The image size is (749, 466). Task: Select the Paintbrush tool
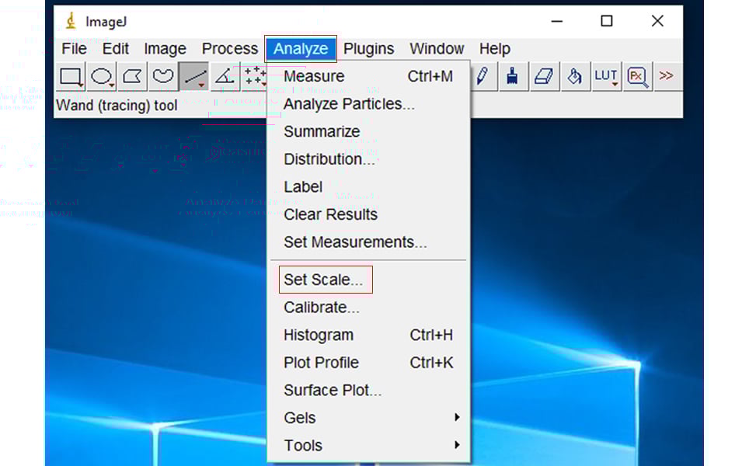tap(513, 76)
